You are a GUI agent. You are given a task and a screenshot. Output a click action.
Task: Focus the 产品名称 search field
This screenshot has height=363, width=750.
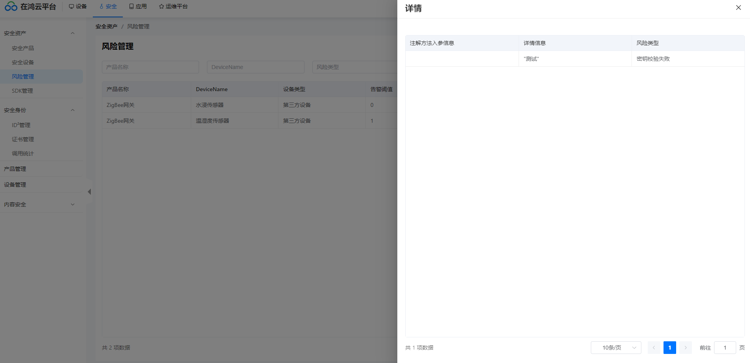(150, 67)
